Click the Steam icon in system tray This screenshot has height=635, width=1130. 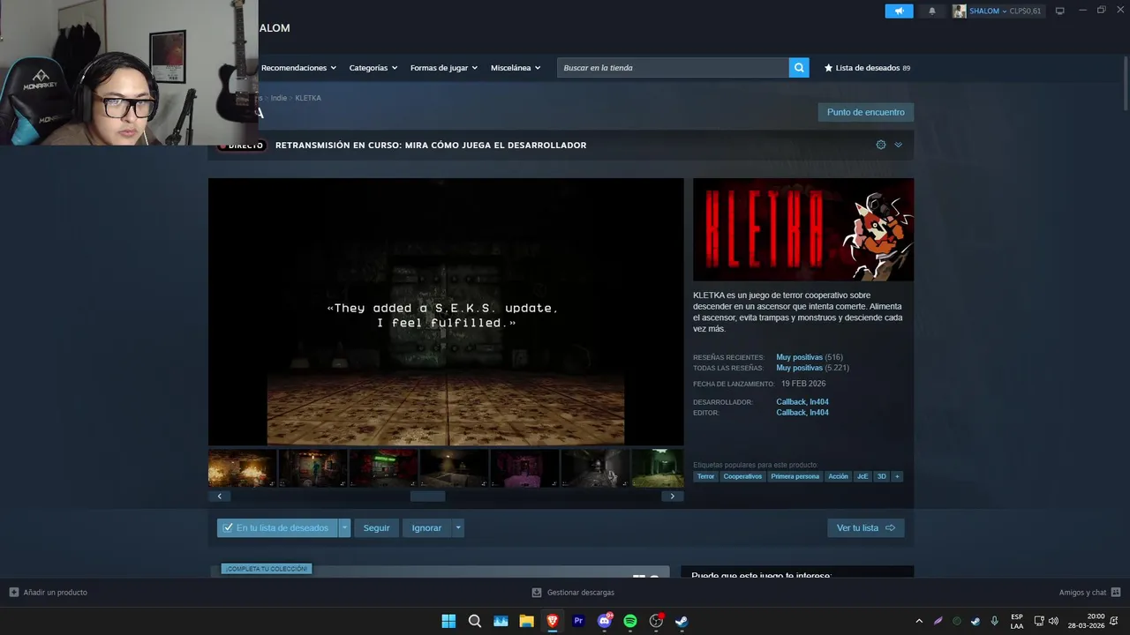click(976, 621)
